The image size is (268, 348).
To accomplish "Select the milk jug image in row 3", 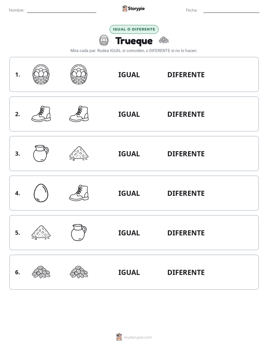I will (41, 153).
